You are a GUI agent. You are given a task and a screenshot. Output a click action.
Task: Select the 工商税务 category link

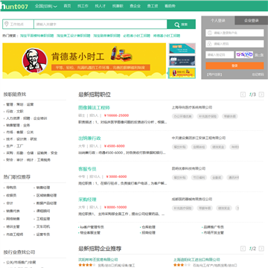(44, 160)
